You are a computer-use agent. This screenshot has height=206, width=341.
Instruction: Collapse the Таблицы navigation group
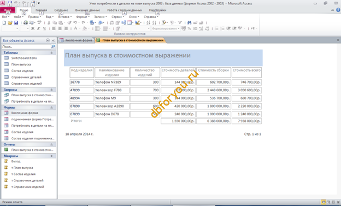click(x=51, y=53)
